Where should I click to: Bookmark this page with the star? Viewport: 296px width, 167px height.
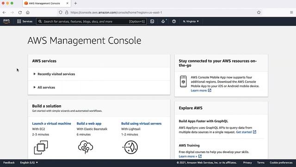(259, 13)
